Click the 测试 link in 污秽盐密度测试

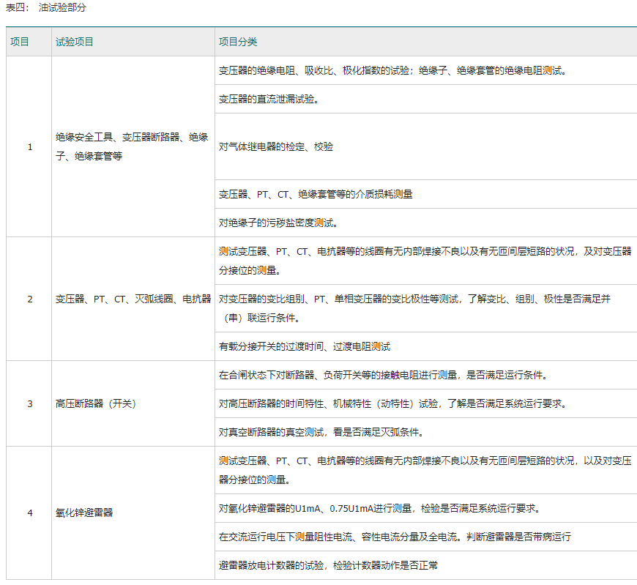324,223
